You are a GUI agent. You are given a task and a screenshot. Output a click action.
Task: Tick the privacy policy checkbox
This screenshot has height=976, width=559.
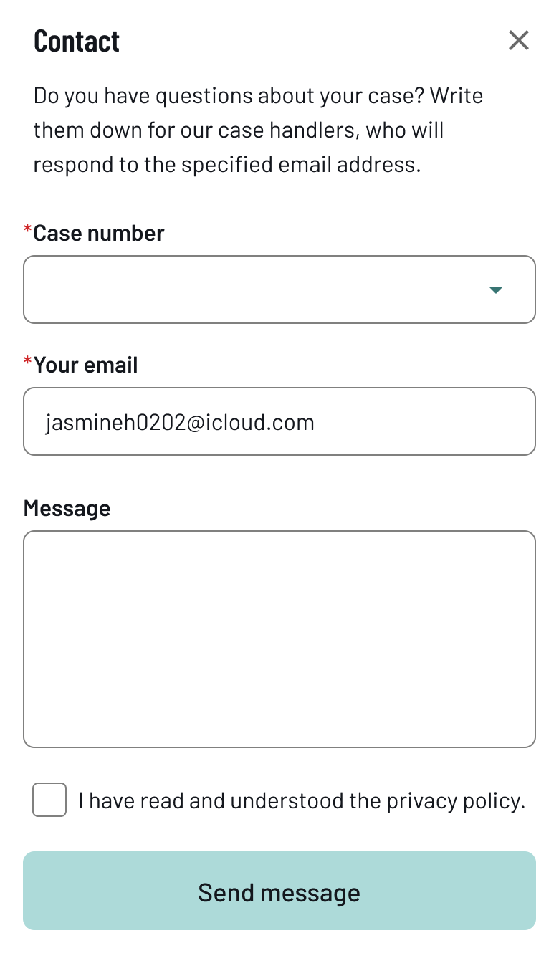point(49,800)
